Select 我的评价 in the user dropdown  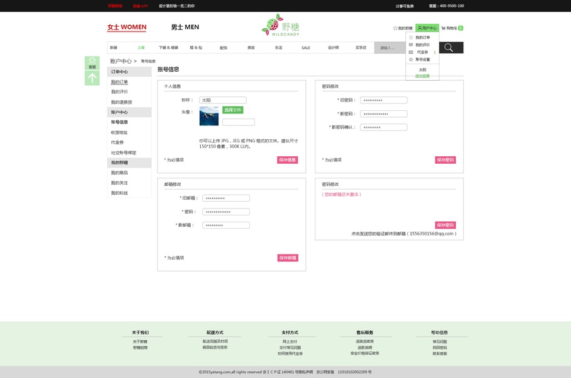tap(423, 45)
